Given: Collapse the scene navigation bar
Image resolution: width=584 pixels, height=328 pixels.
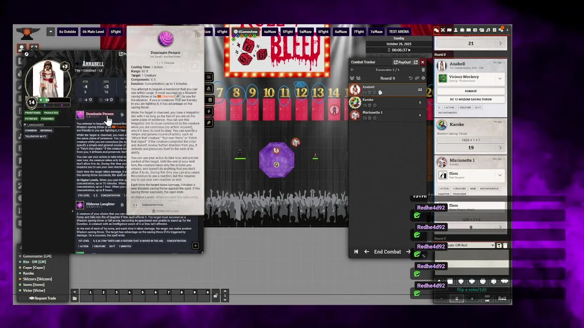Looking at the screenshot, I should [x=51, y=31].
